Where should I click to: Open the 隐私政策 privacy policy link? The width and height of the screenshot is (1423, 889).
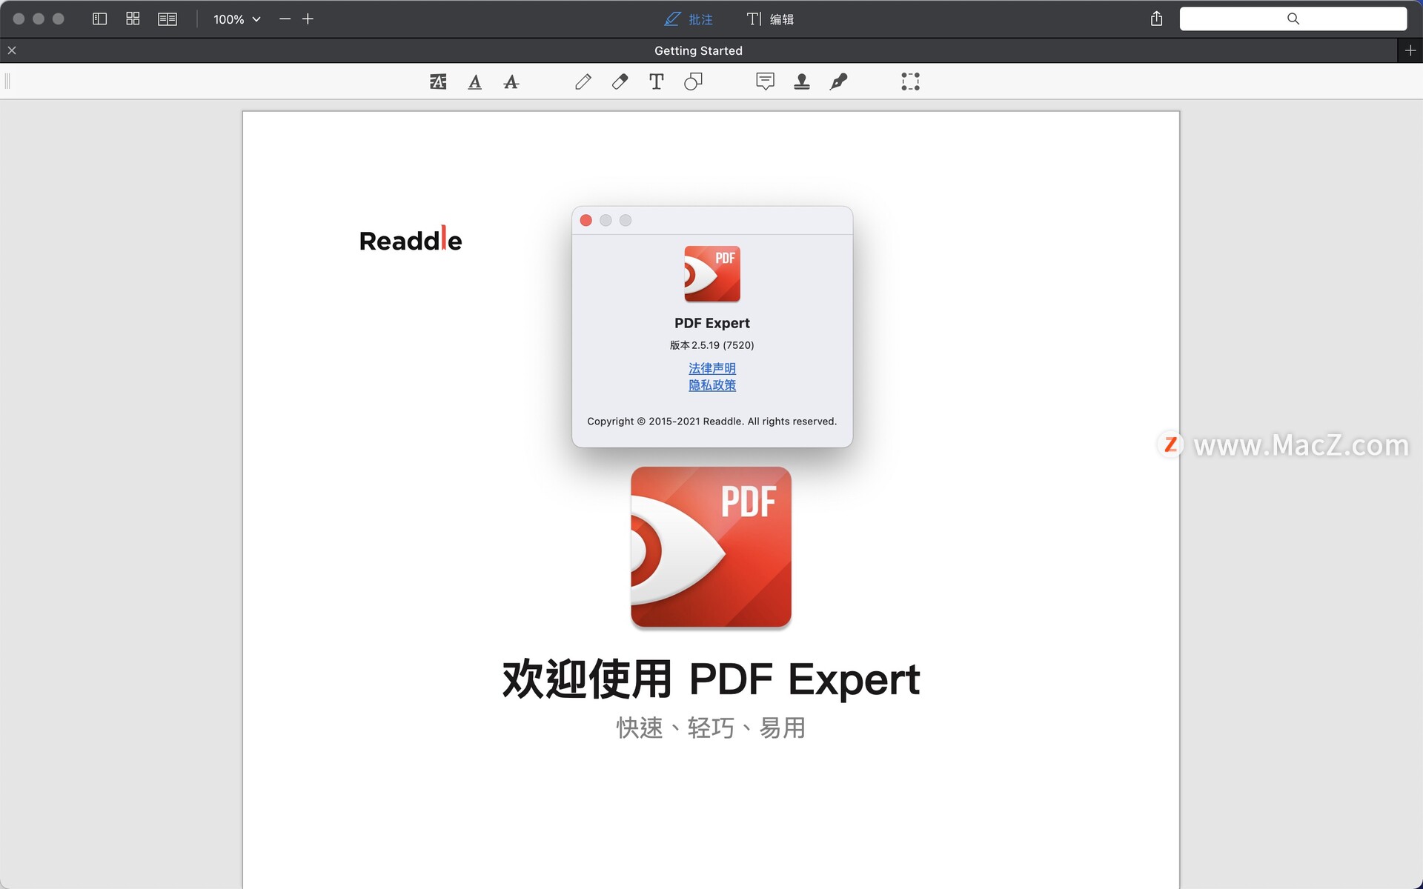711,385
